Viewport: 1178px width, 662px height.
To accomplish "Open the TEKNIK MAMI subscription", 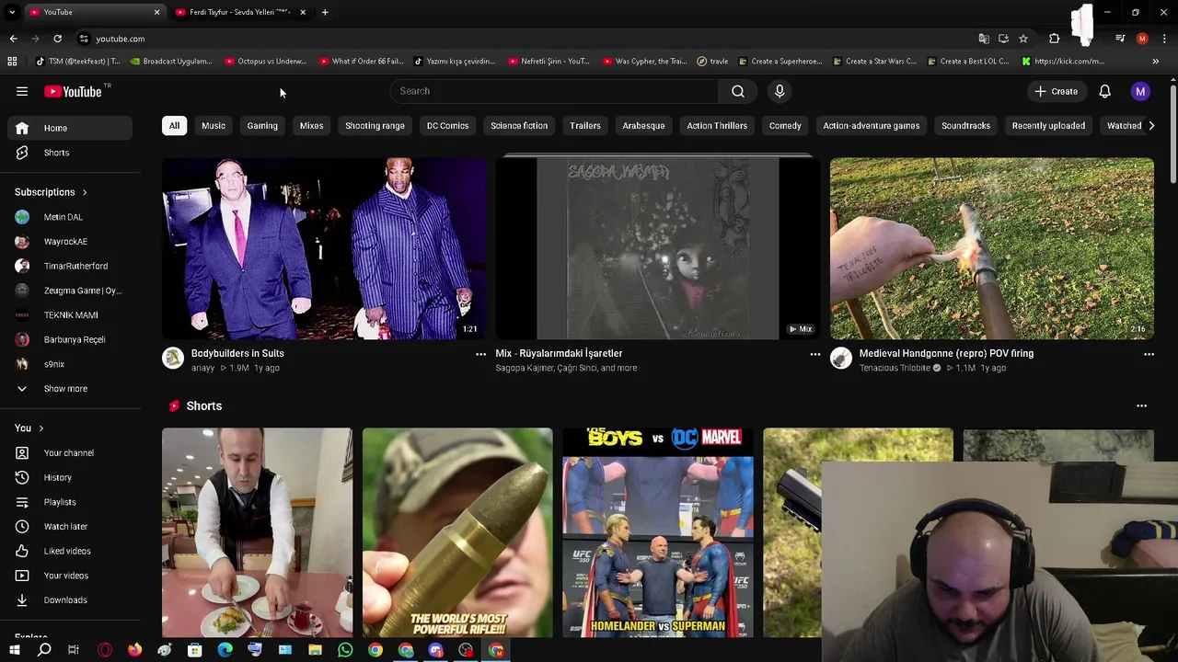I will (70, 315).
